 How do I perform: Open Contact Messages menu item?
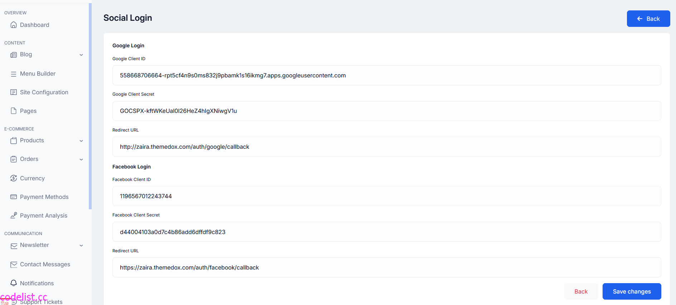point(45,264)
